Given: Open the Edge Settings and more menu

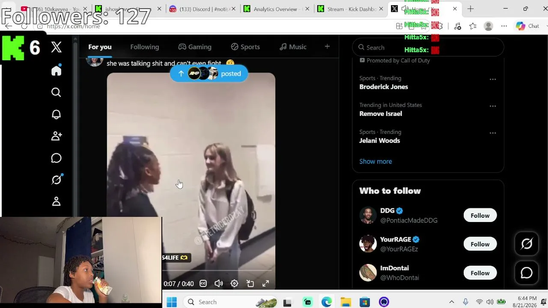Looking at the screenshot, I should 504,26.
